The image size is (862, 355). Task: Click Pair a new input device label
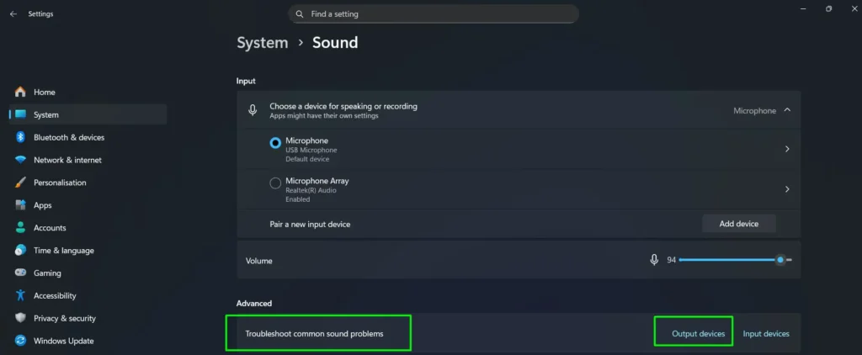click(310, 225)
